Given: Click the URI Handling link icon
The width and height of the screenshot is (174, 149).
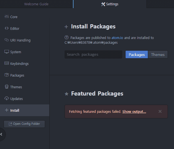Looking at the screenshot, I should coord(7,40).
